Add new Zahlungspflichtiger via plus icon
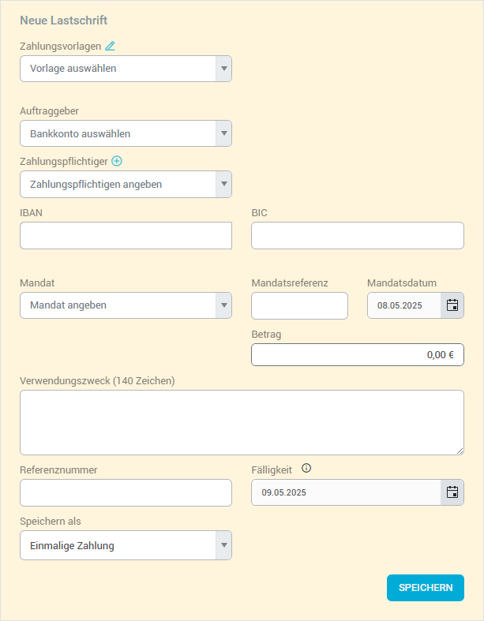484x621 pixels. 117,161
